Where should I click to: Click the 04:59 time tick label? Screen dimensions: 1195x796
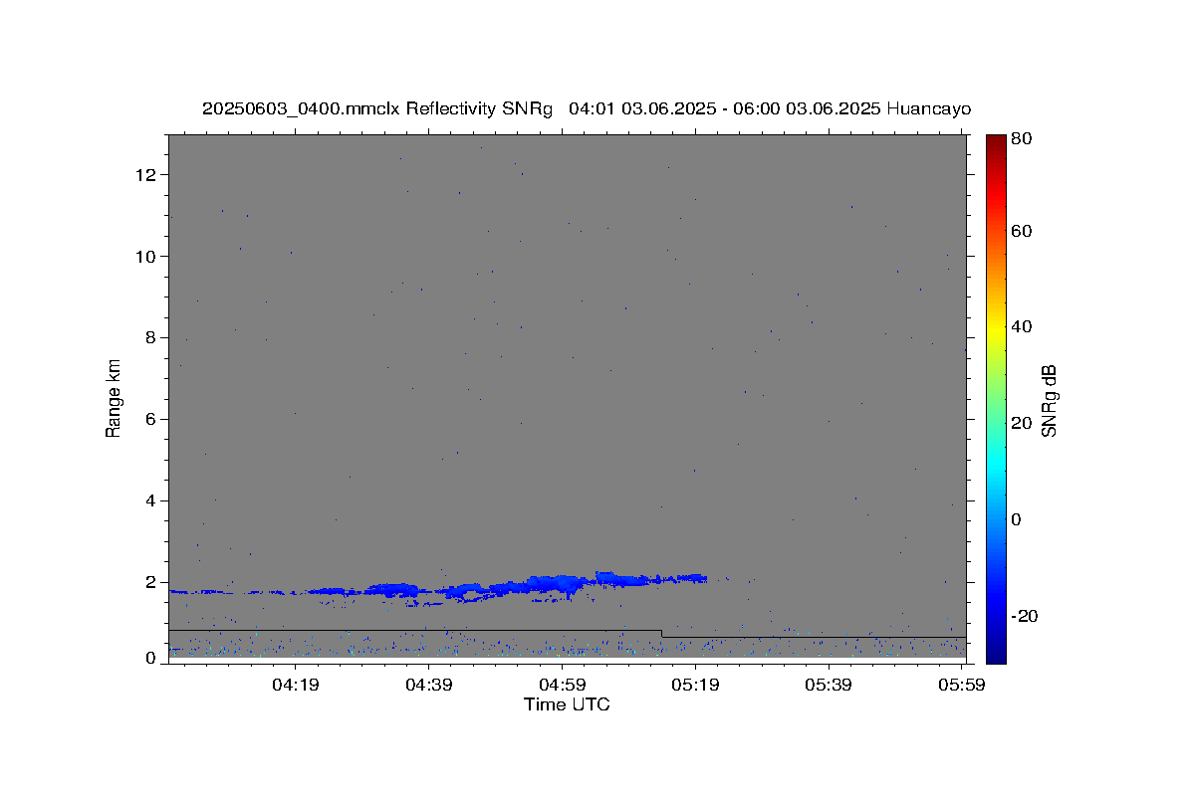pos(562,685)
